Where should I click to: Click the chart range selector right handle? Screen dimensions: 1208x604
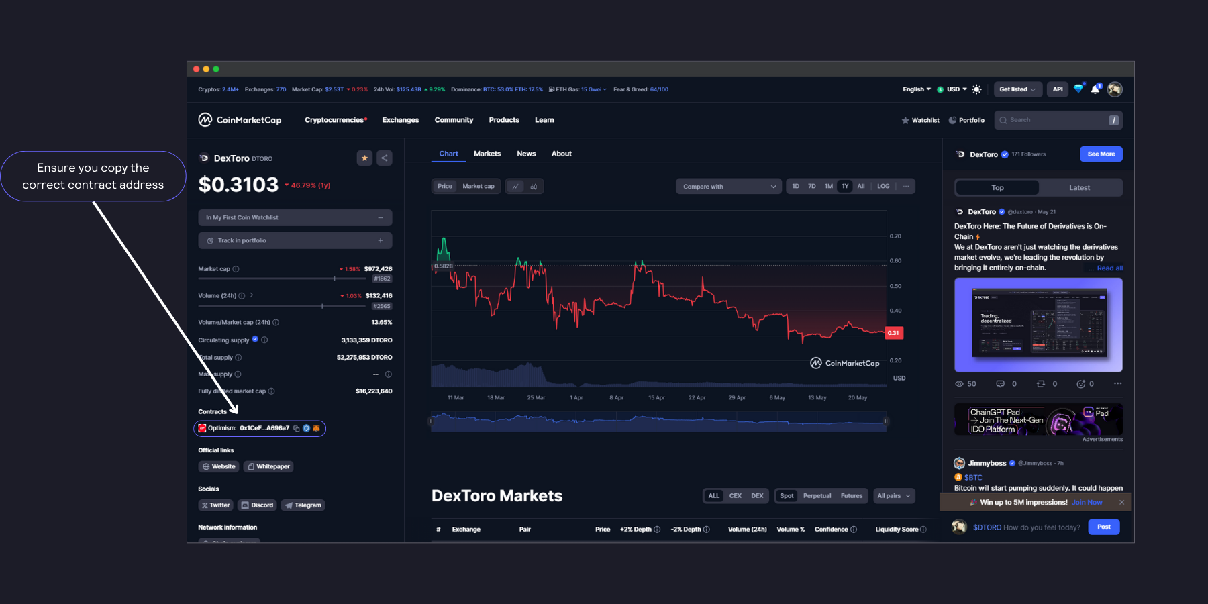tap(887, 421)
